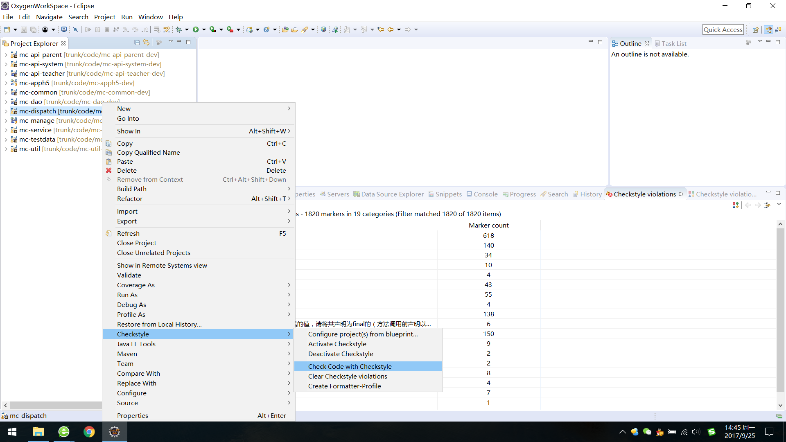786x442 pixels.
Task: Open the Navigate menu
Action: point(49,17)
